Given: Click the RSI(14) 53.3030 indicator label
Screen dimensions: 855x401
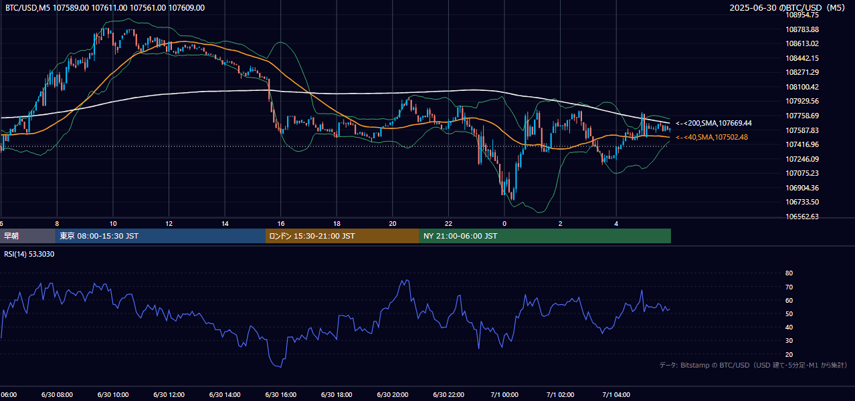Looking at the screenshot, I should pos(29,254).
